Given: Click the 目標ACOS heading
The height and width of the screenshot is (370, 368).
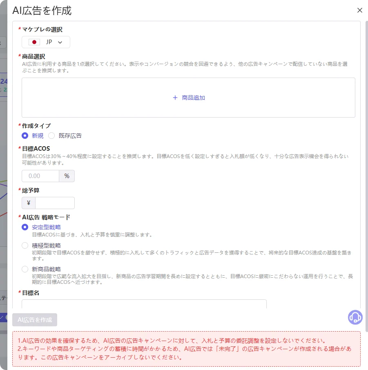Looking at the screenshot, I should pos(36,149).
